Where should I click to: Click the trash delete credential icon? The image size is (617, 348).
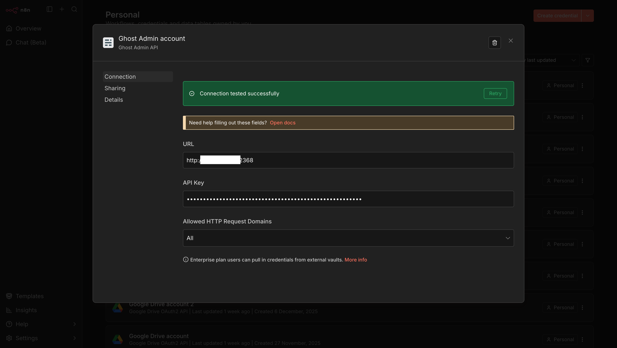point(495,42)
